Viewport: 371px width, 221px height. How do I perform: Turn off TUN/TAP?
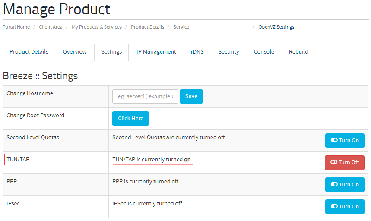[345, 163]
